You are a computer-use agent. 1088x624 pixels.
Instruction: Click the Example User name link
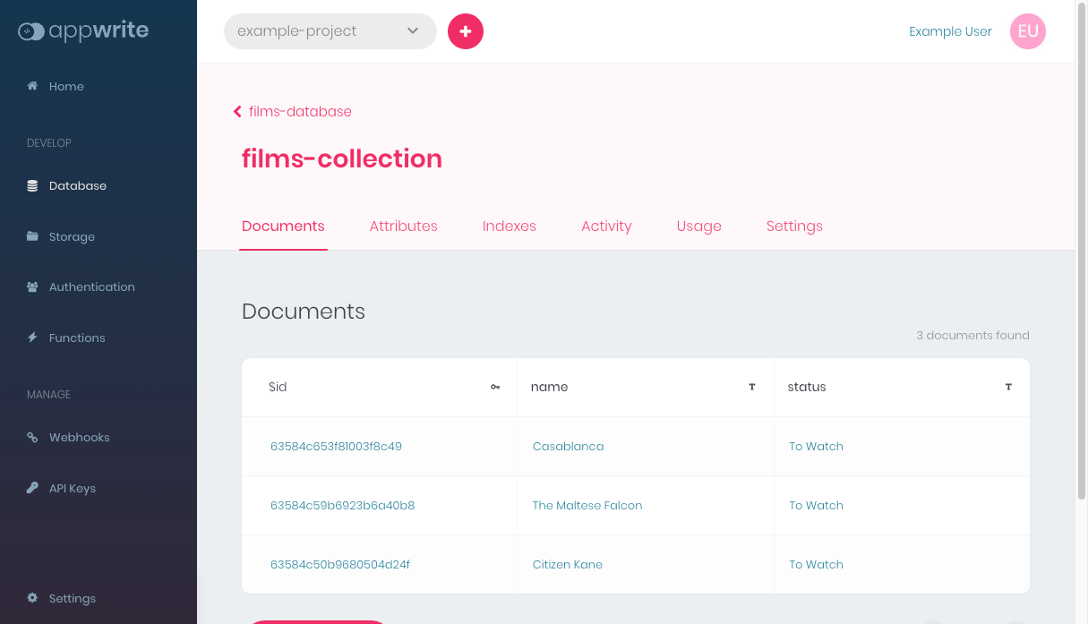950,31
